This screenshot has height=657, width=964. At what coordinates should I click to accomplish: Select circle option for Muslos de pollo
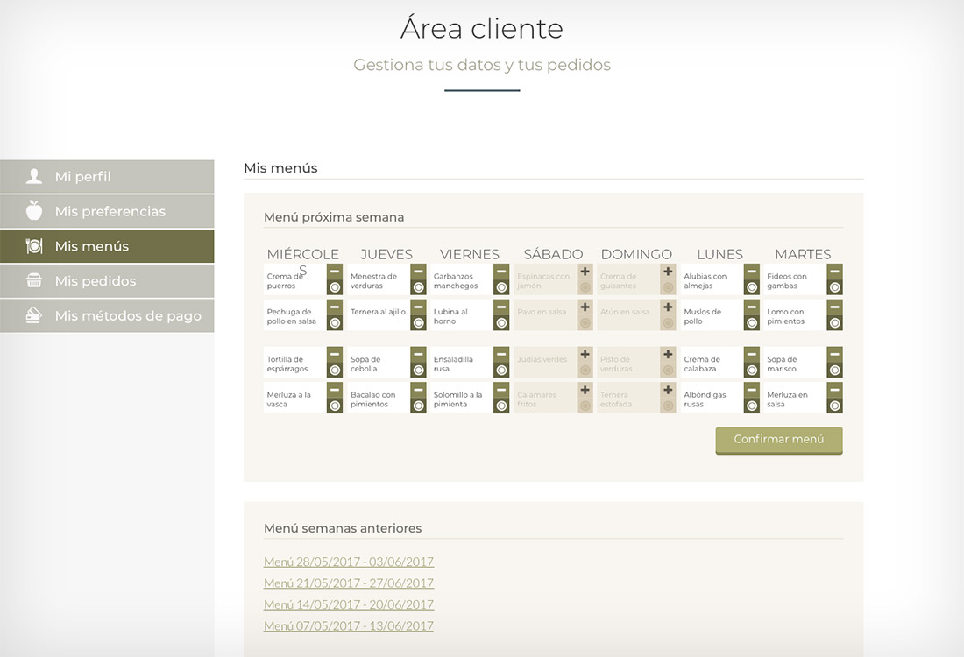click(x=751, y=323)
